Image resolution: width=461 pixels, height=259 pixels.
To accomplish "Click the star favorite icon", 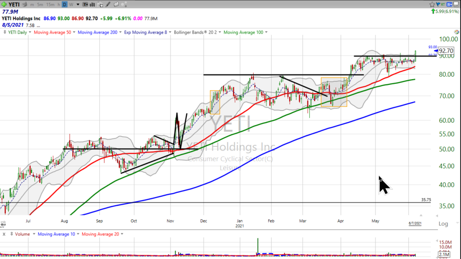I will pos(432,4).
